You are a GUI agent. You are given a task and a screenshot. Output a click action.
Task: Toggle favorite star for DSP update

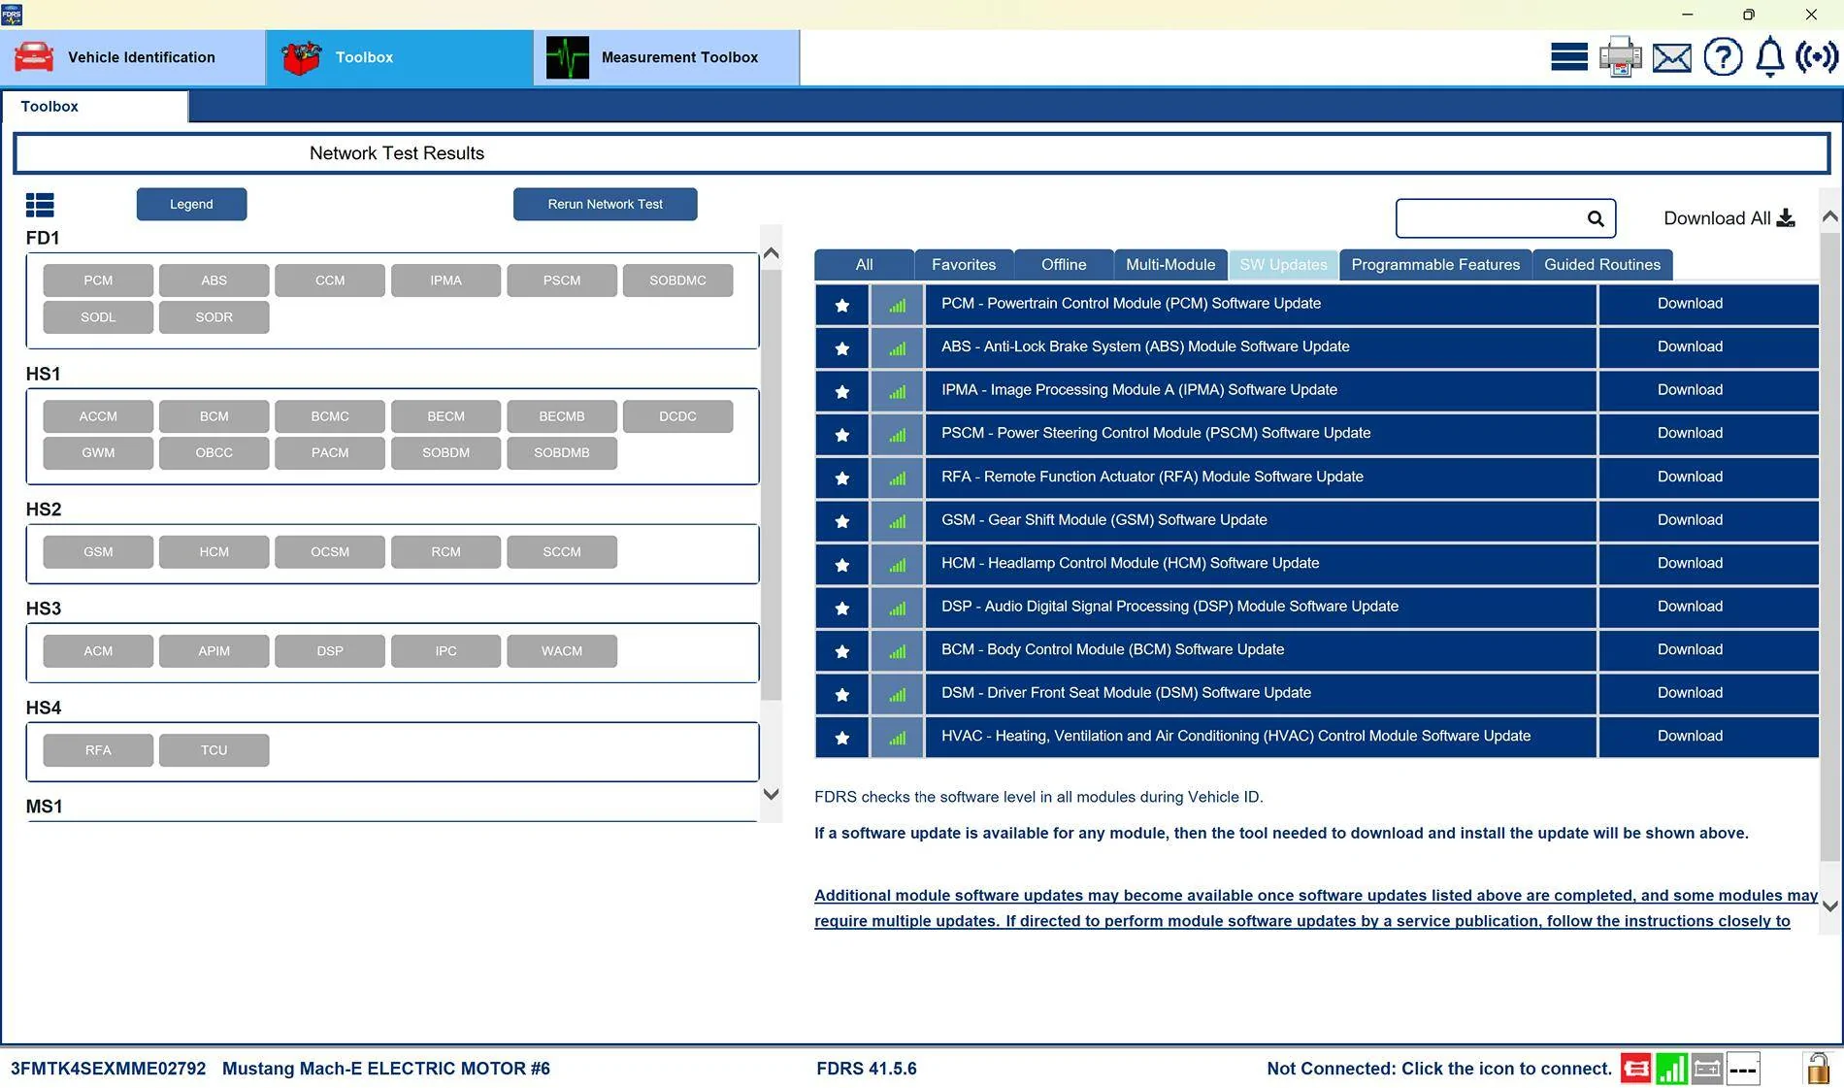[842, 608]
